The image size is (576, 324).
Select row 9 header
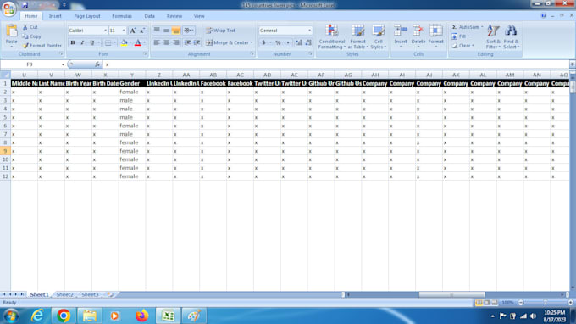5,151
